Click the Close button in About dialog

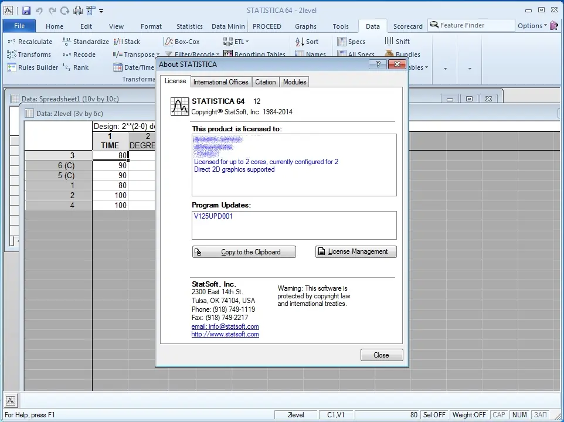coord(382,355)
